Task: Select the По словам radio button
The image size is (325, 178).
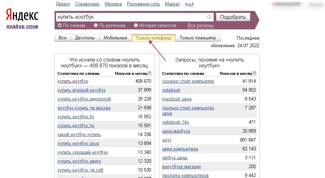Action: click(60, 25)
